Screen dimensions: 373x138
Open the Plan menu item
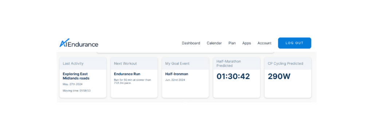click(x=232, y=43)
